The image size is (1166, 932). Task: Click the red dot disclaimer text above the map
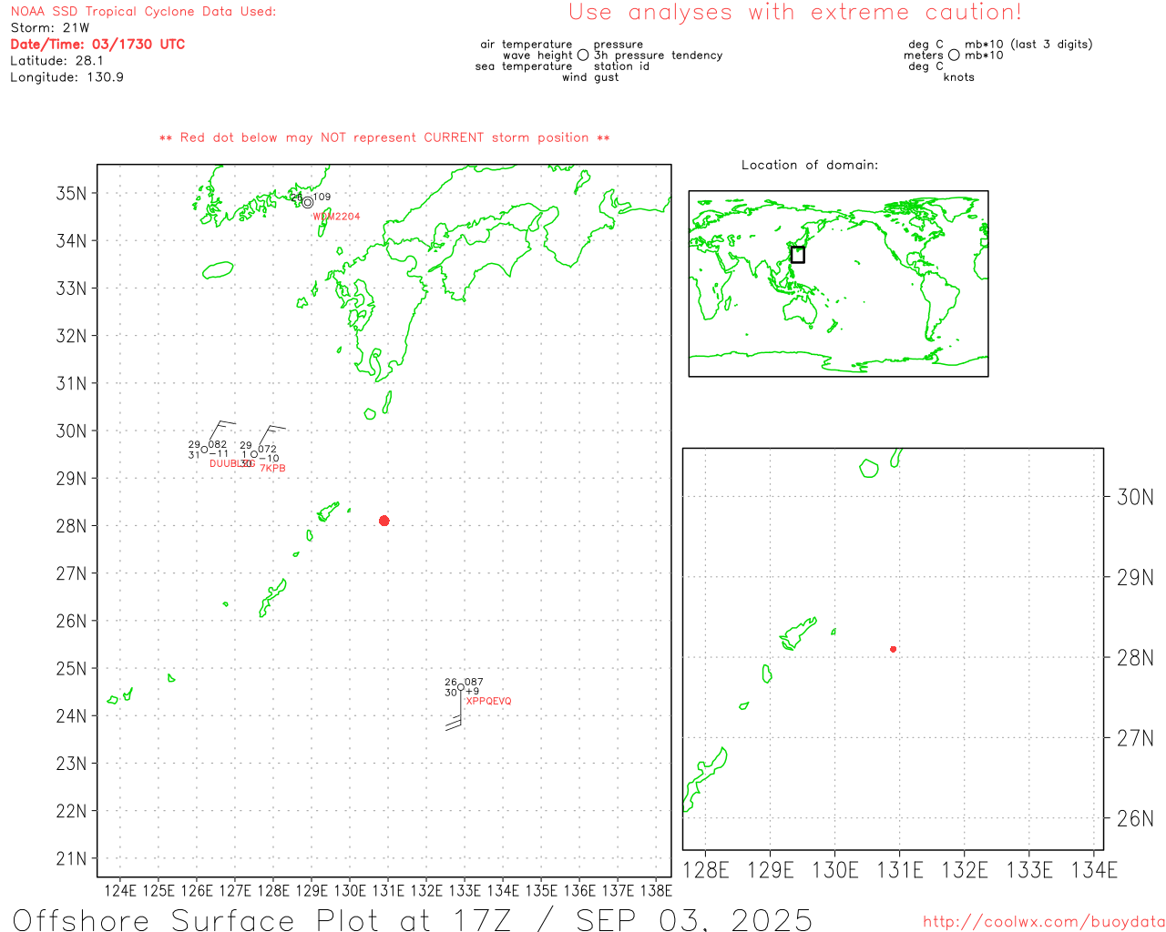[x=384, y=137]
